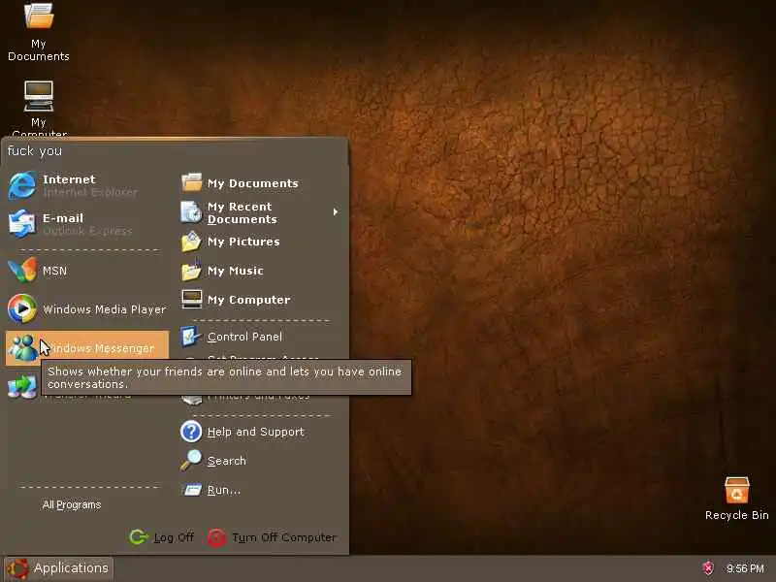The height and width of the screenshot is (582, 776).
Task: Open Help and Support text link
Action: tap(255, 432)
